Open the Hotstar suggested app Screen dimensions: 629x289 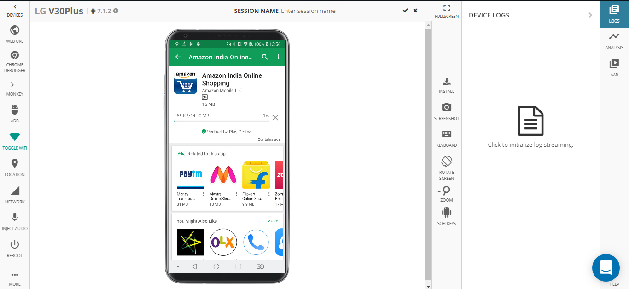pyautogui.click(x=191, y=242)
